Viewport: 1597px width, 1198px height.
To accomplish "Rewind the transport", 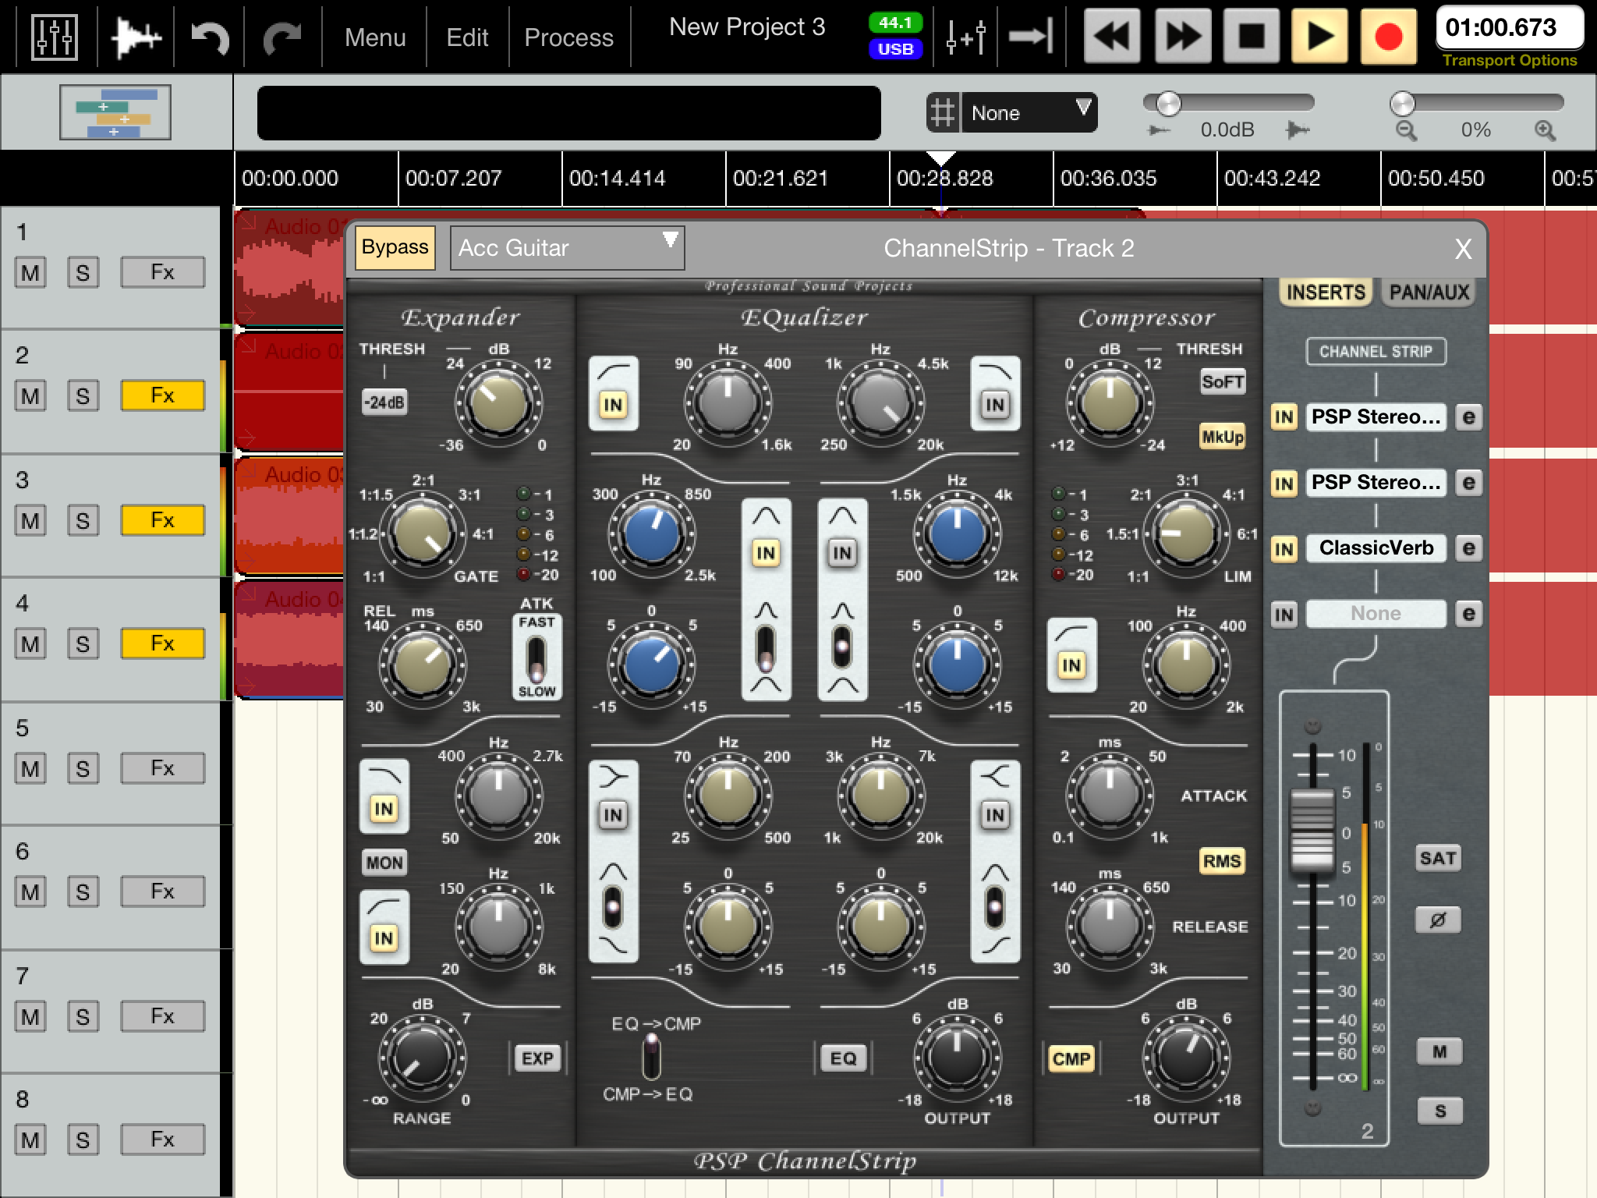I will pos(1112,36).
